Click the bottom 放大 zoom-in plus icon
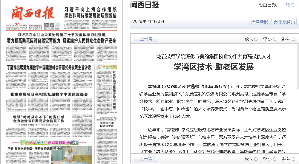The height and width of the screenshot is (164, 299). click(x=256, y=159)
